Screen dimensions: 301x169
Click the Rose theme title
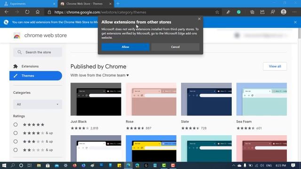point(130,122)
